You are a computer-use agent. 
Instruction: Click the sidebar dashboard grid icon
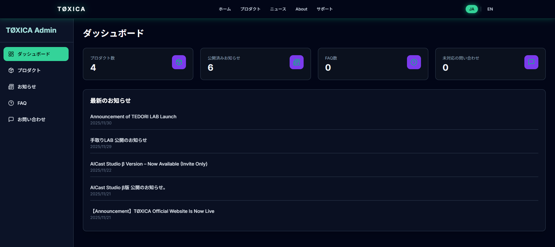(11, 54)
